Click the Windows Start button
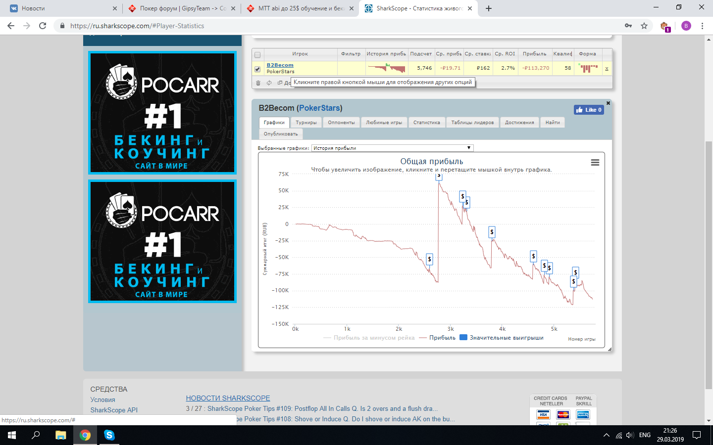The height and width of the screenshot is (445, 713). click(12, 435)
